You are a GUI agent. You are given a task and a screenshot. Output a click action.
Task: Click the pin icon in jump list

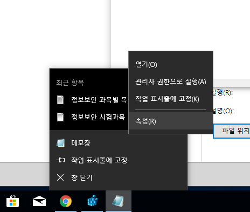coord(60,160)
